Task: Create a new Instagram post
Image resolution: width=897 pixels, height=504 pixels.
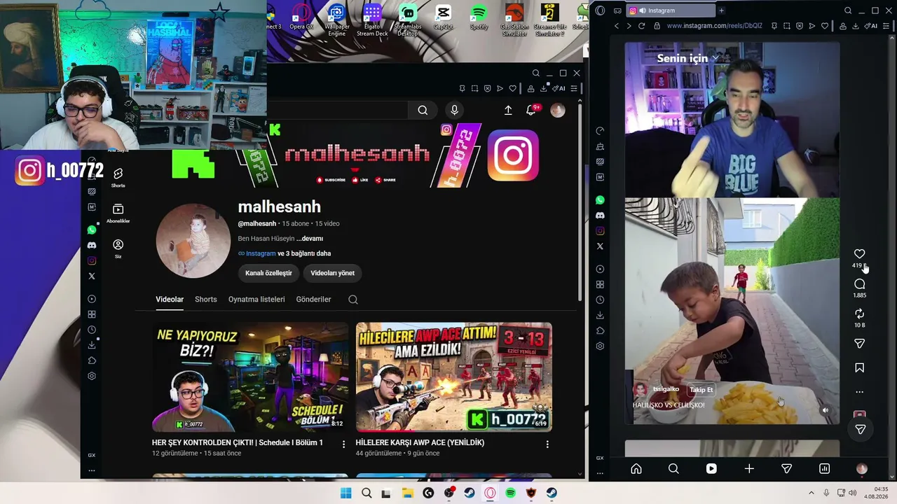Action: coord(749,469)
